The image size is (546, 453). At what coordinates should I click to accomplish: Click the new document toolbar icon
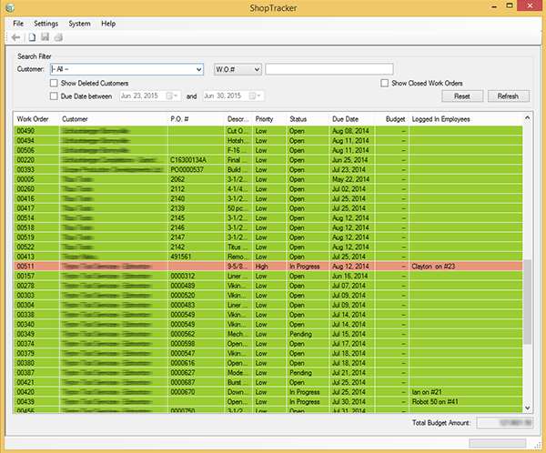(32, 37)
